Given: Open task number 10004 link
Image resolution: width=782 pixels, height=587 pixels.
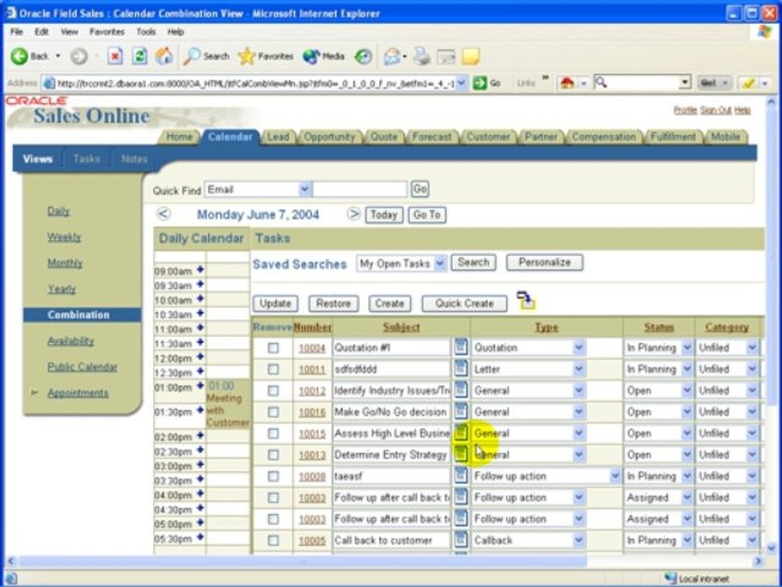Looking at the screenshot, I should pos(312,348).
